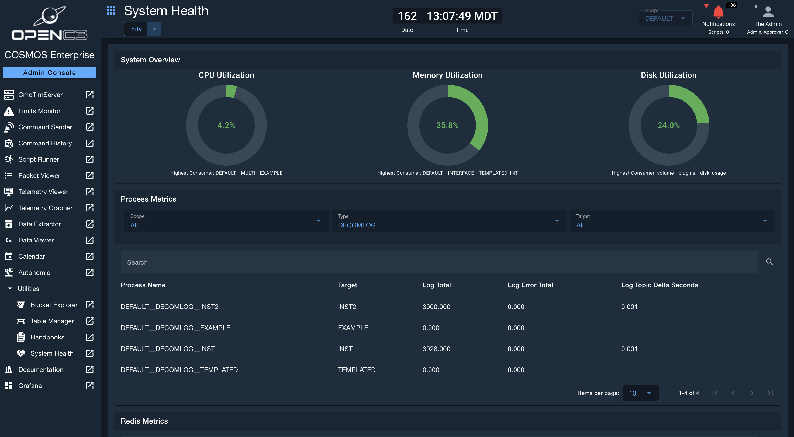
Task: Select Script Runner in the sidebar
Action: pos(39,159)
